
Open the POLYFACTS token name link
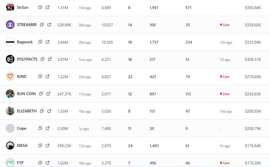point(27,59)
